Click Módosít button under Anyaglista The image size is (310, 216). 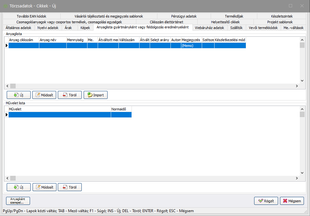(44, 95)
